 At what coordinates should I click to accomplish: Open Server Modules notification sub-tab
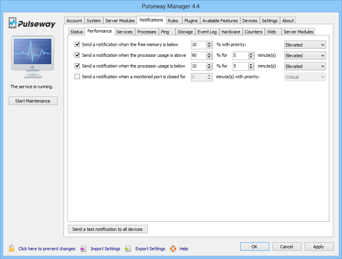(298, 32)
